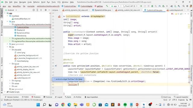Toggle the Build Variants side panel
Viewport: 193px width, 108px height.
point(2,87)
